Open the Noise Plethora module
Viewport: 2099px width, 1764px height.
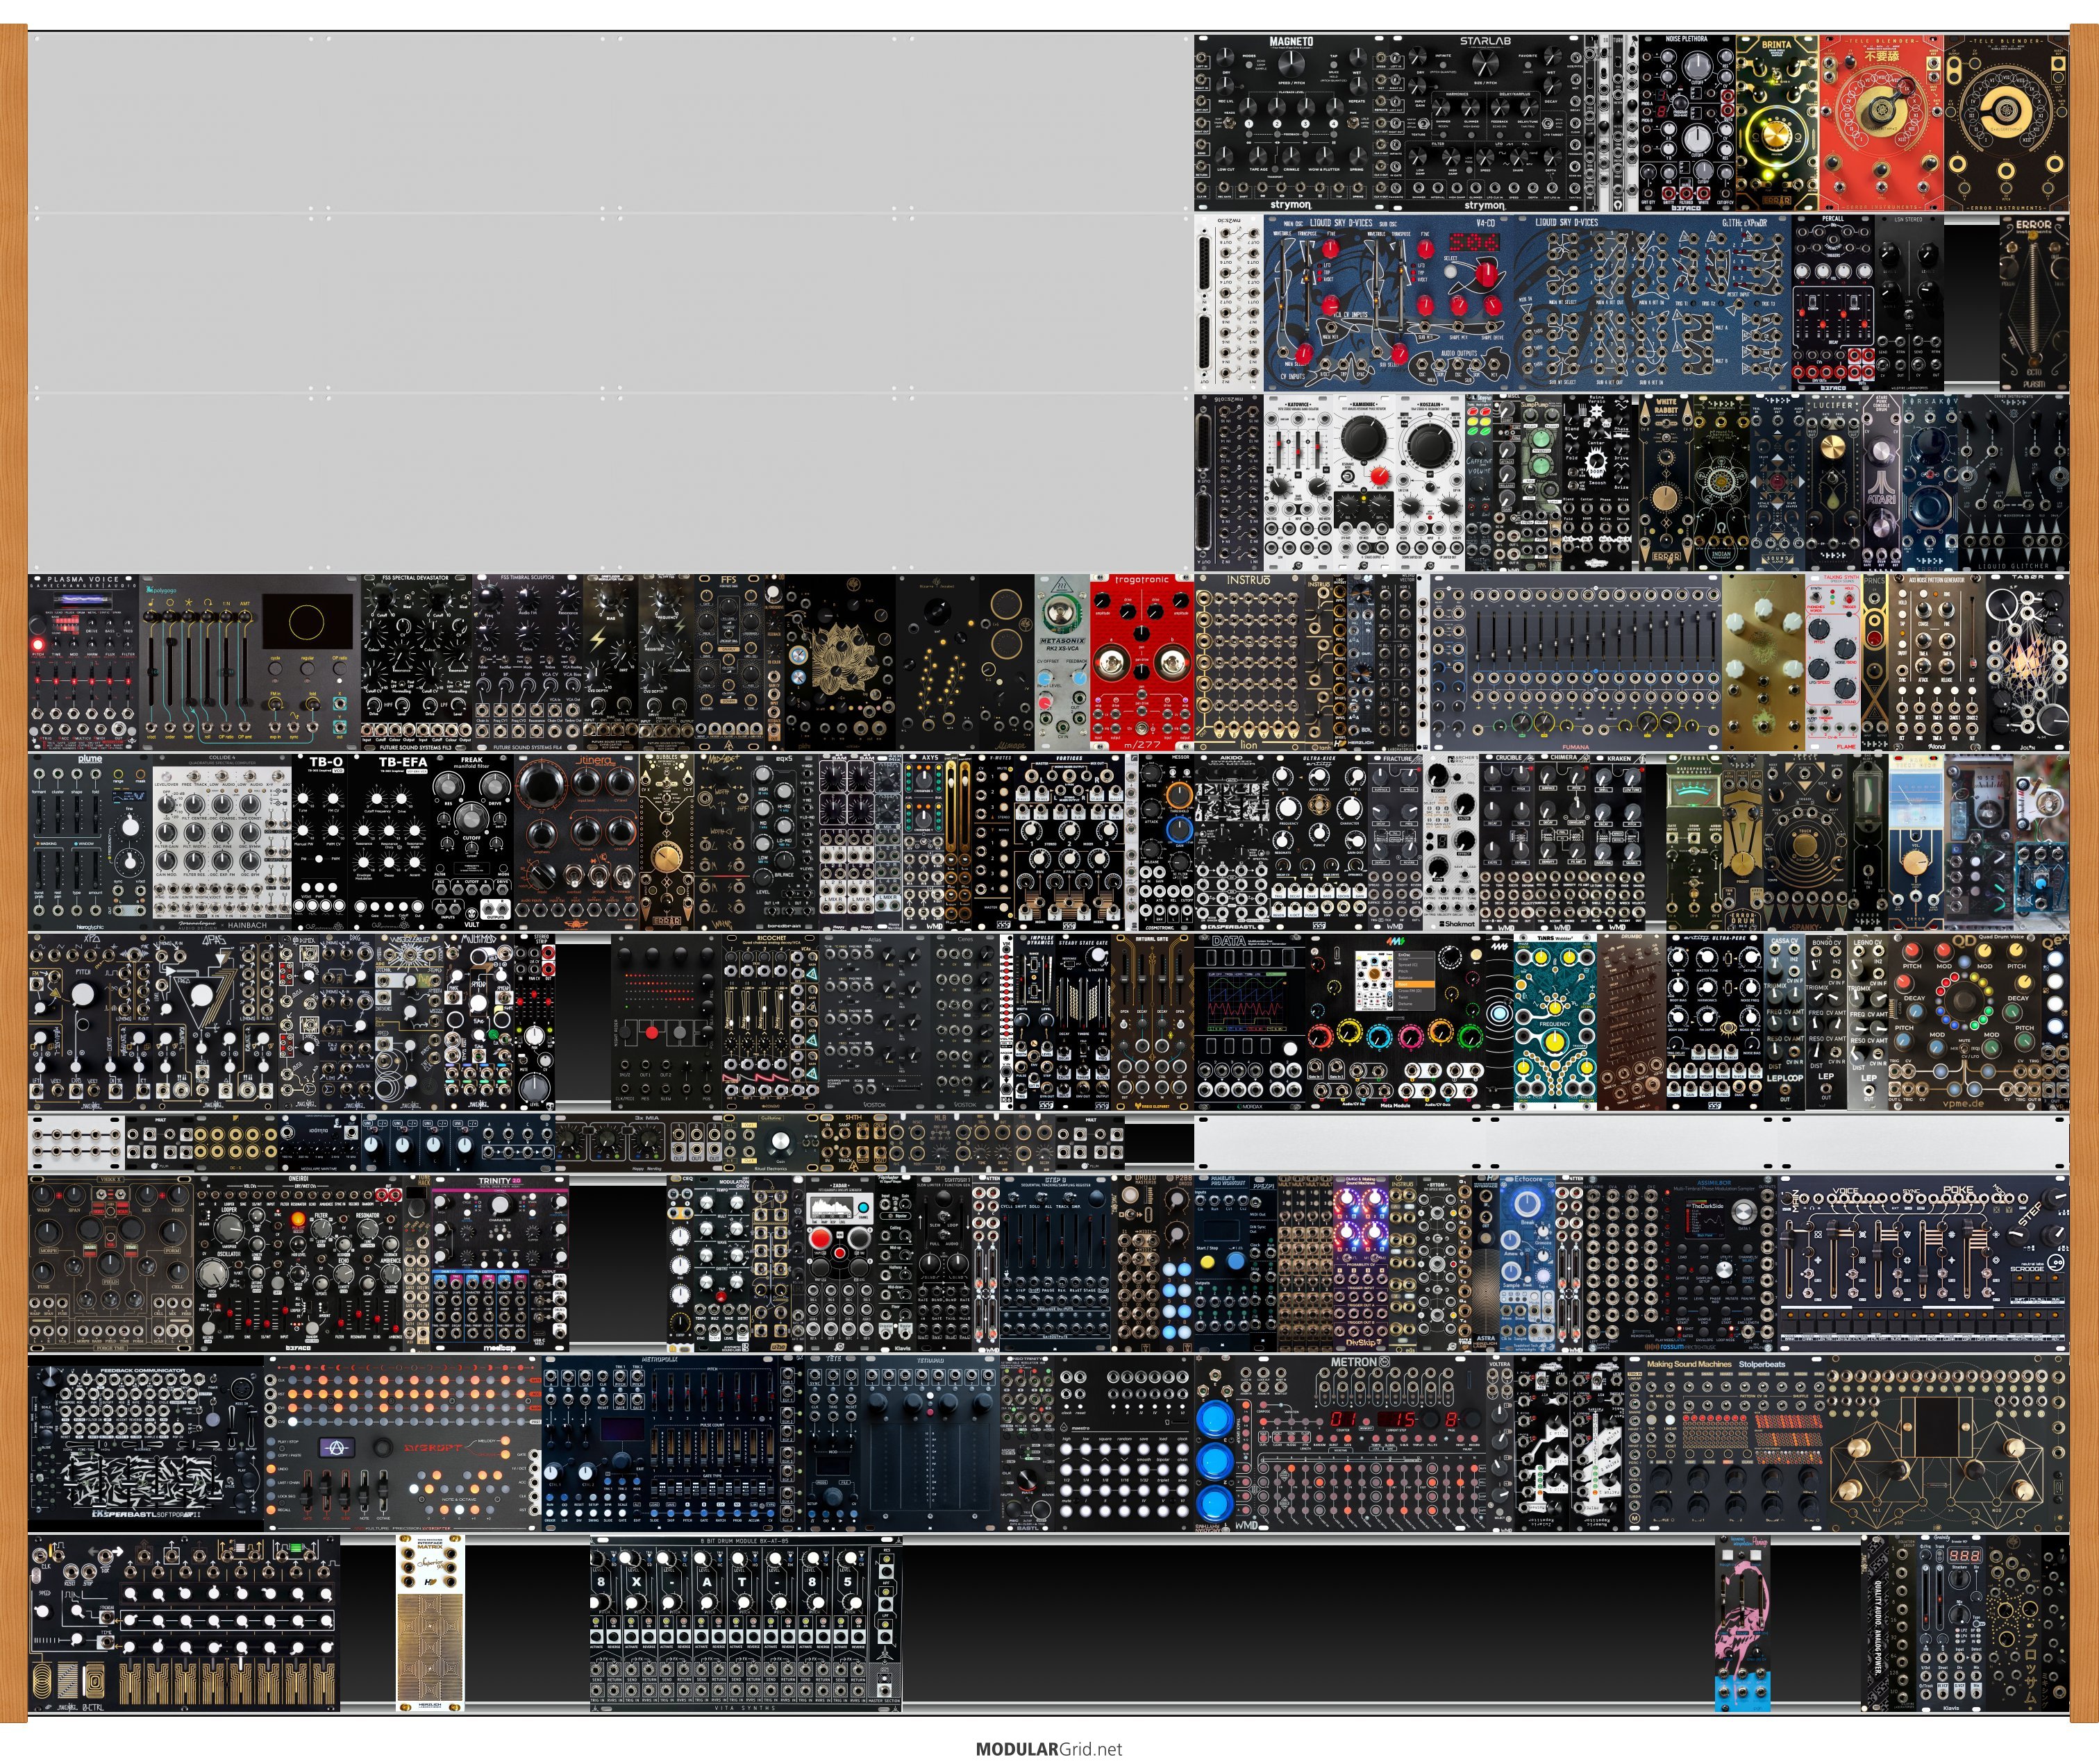point(1686,123)
